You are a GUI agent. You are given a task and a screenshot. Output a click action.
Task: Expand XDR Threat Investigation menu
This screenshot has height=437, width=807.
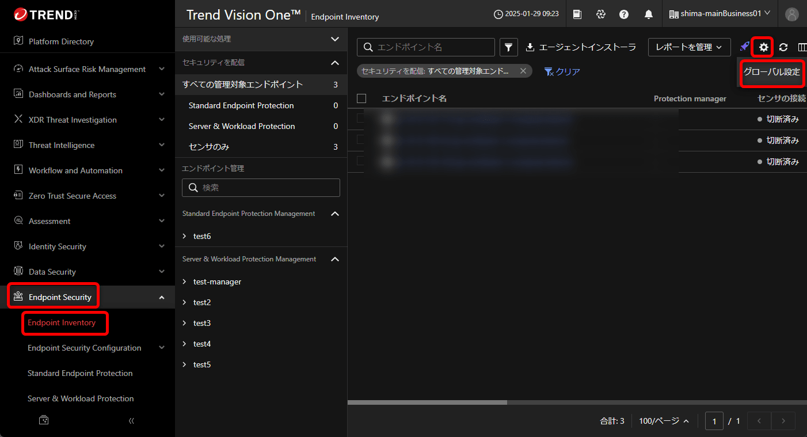(161, 120)
